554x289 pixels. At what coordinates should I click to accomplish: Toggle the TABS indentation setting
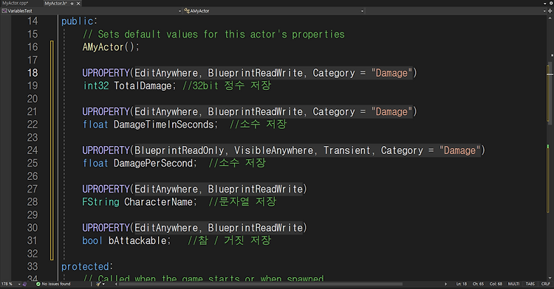point(530,284)
